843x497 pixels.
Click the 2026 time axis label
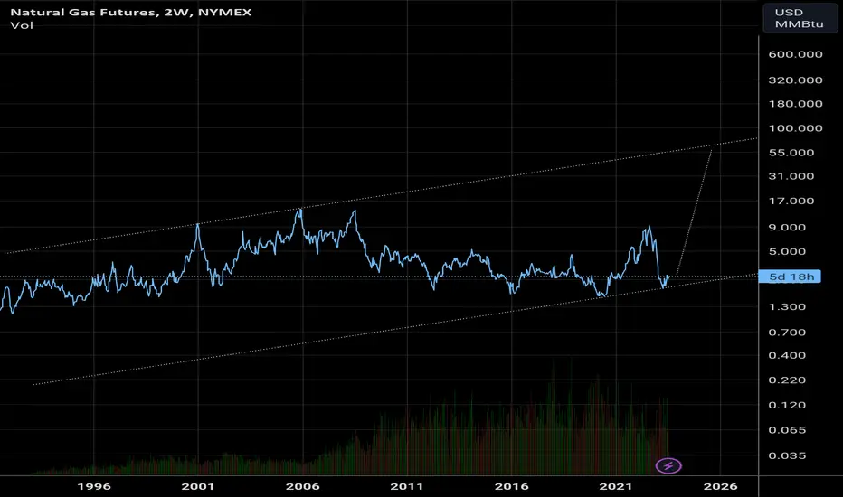pos(721,486)
